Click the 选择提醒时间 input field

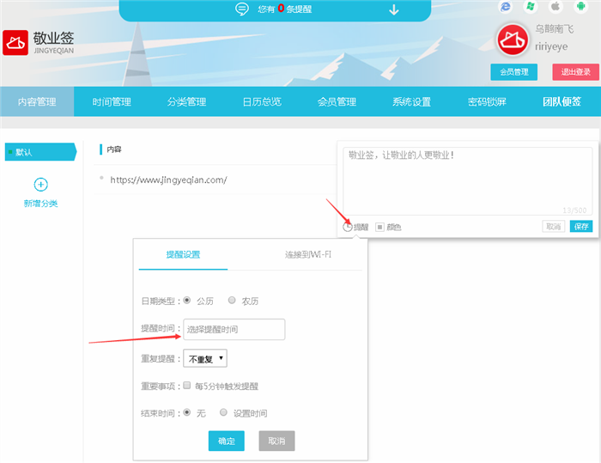tap(234, 329)
